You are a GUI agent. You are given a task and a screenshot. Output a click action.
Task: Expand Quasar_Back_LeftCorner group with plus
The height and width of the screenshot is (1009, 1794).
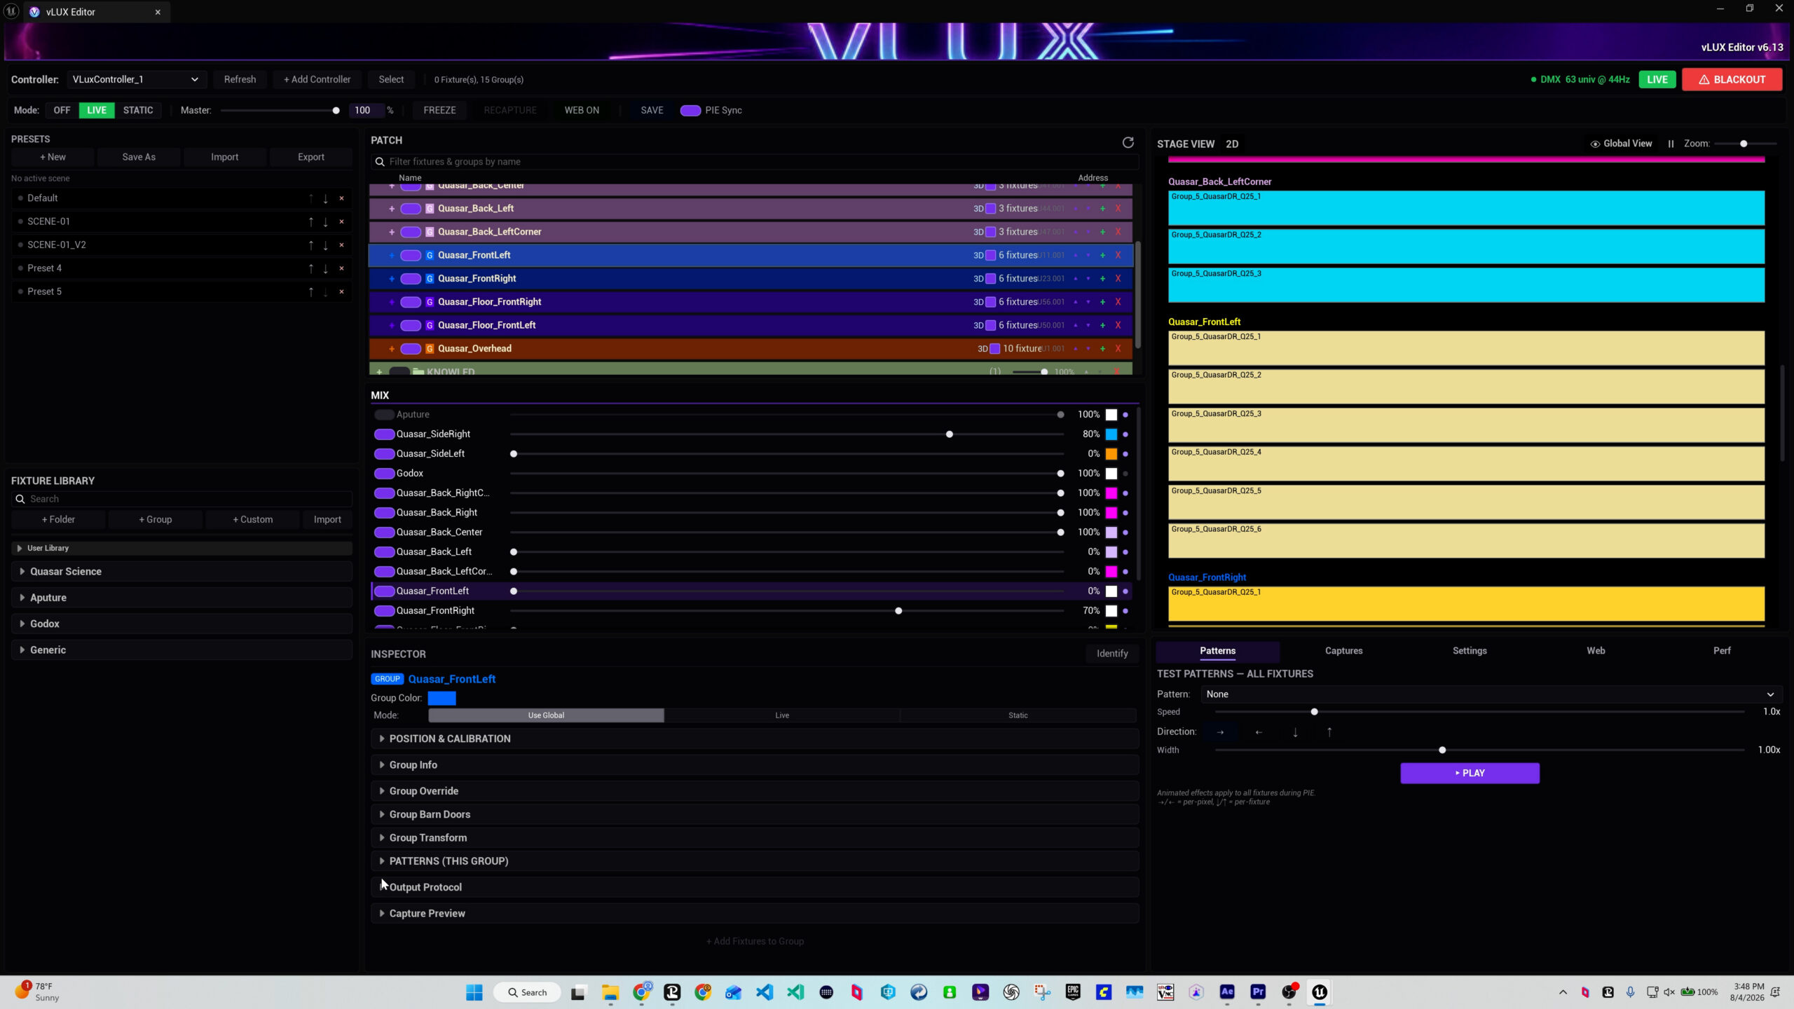[392, 232]
